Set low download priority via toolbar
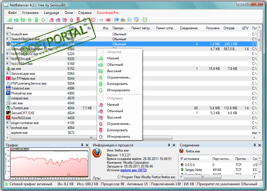 (x=10, y=20)
